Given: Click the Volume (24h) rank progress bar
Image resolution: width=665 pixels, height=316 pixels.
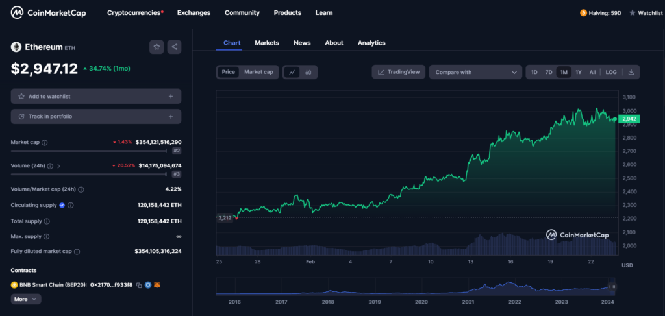Looking at the screenshot, I should [89, 174].
